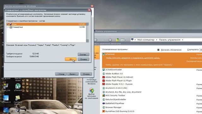Screen dimensions: 202x114
Task: Open the Camtasia Studio 7 desktop shortcut
Action: 18,100
